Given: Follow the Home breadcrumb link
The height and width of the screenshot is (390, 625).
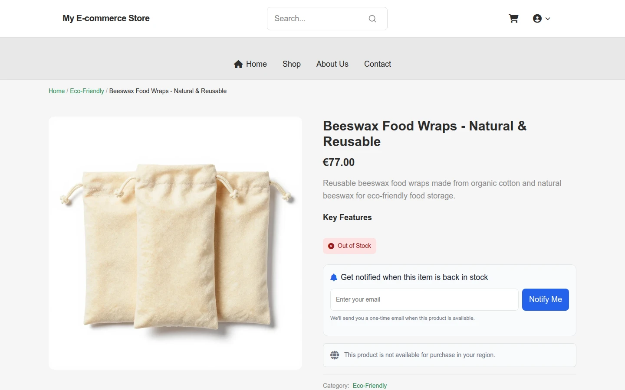Looking at the screenshot, I should click(56, 91).
